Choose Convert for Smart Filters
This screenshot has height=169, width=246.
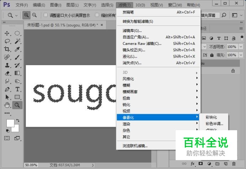tap(158, 21)
